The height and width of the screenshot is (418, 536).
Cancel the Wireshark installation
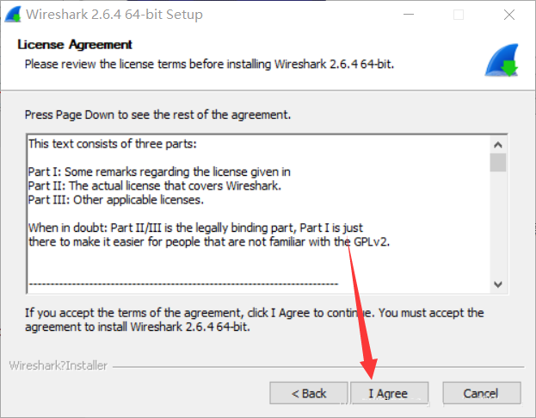[482, 393]
